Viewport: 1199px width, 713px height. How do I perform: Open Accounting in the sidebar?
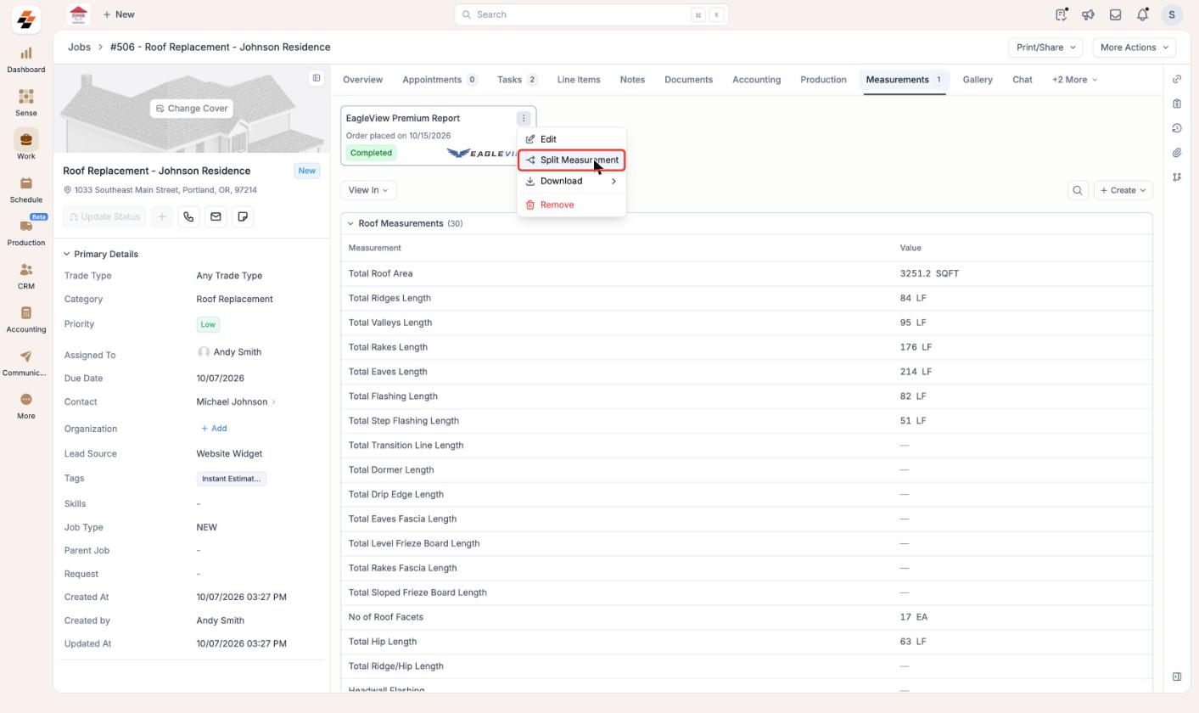(x=25, y=320)
